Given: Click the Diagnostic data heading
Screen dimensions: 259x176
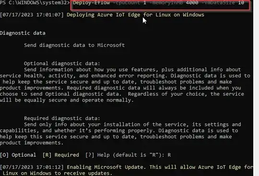Looking at the screenshot, I should pos(23,33).
